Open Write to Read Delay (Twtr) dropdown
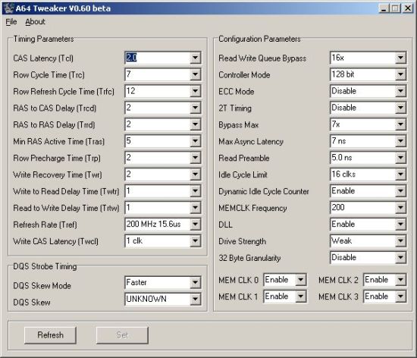Image resolution: width=417 pixels, height=358 pixels. (195, 191)
